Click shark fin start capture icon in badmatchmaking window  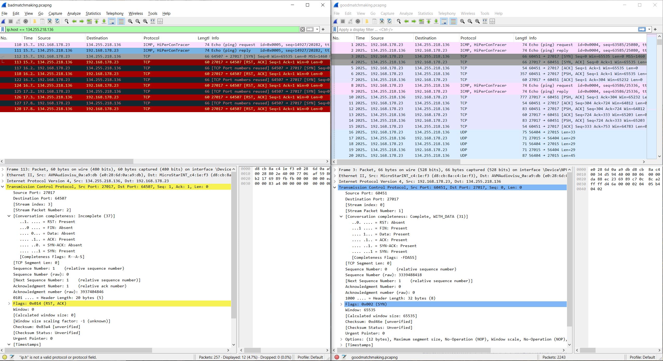(3, 21)
